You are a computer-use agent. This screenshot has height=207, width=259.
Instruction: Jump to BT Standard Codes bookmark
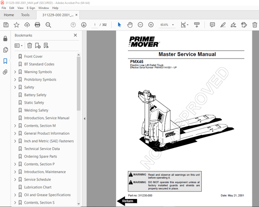(x=39, y=64)
